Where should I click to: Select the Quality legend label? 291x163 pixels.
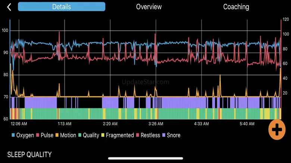(91, 135)
